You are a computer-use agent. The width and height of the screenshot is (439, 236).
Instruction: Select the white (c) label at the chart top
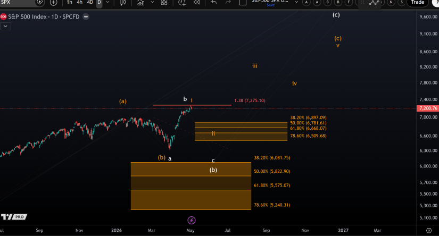(336, 15)
